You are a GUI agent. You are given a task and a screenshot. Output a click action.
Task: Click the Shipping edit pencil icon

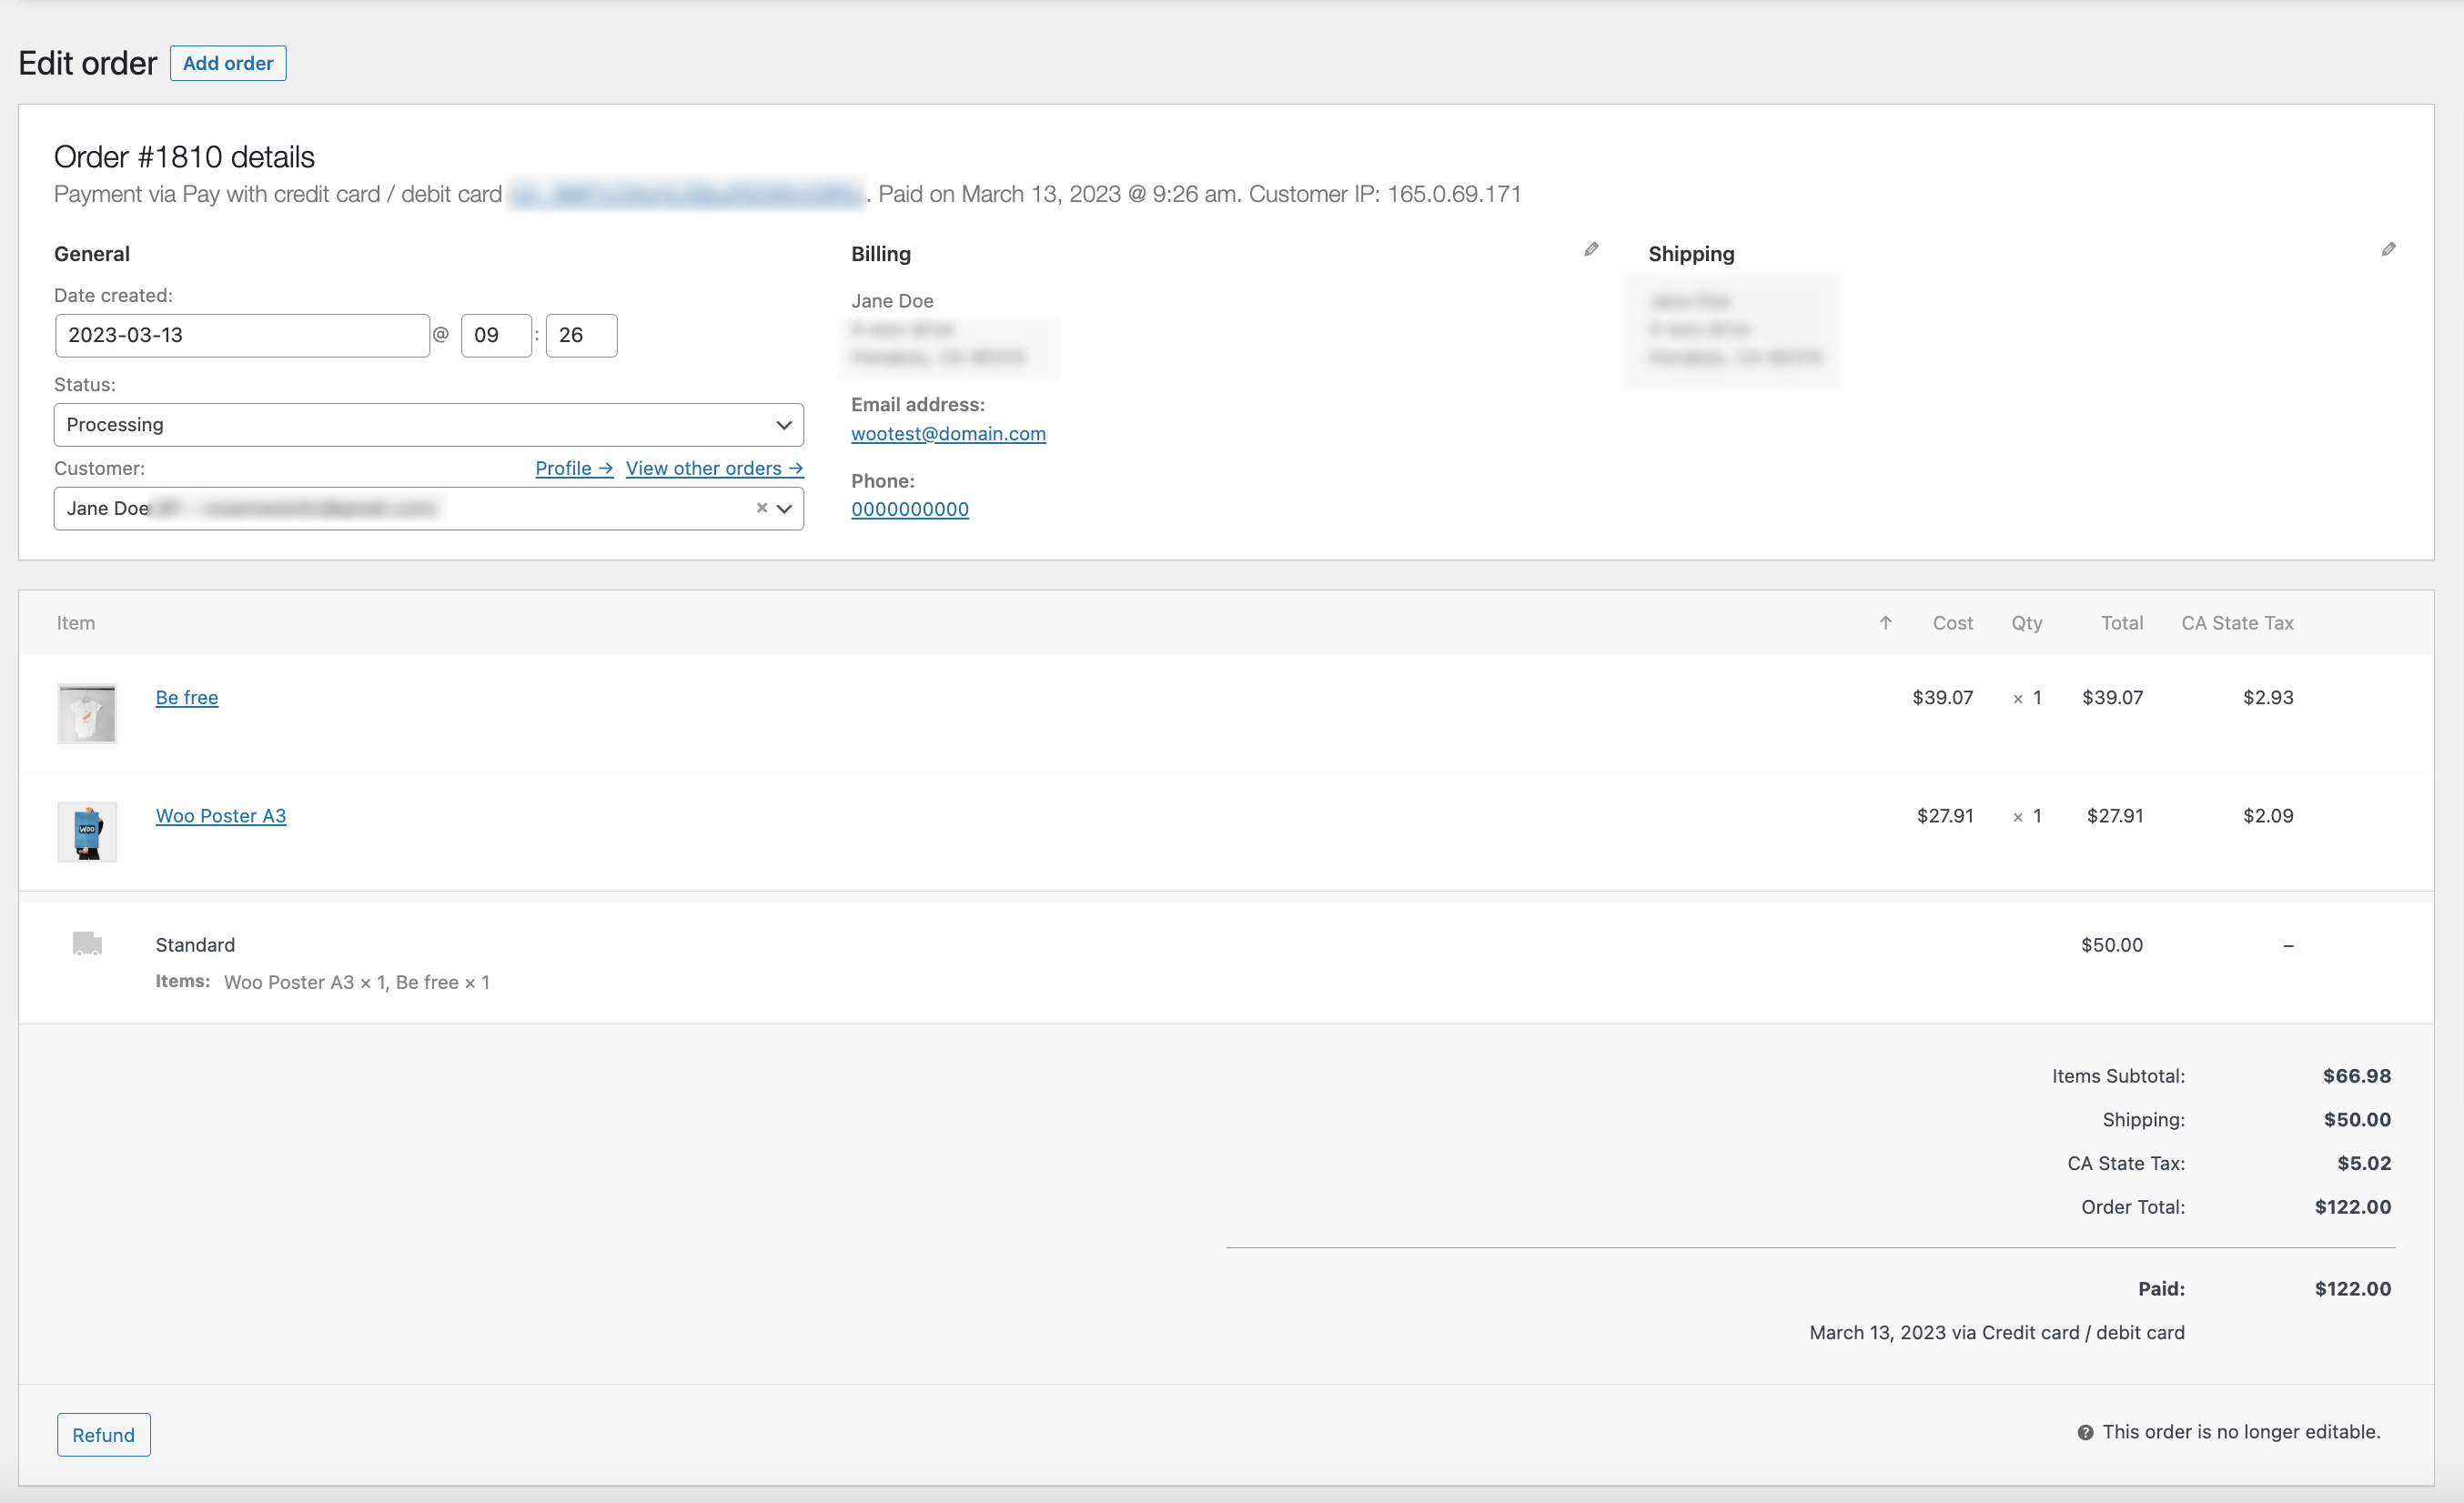click(x=2388, y=249)
